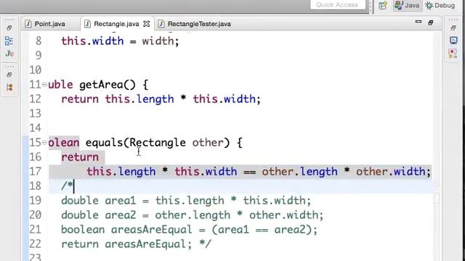
Task: Restore the lower left minimized view stack
Action: [x=9, y=75]
